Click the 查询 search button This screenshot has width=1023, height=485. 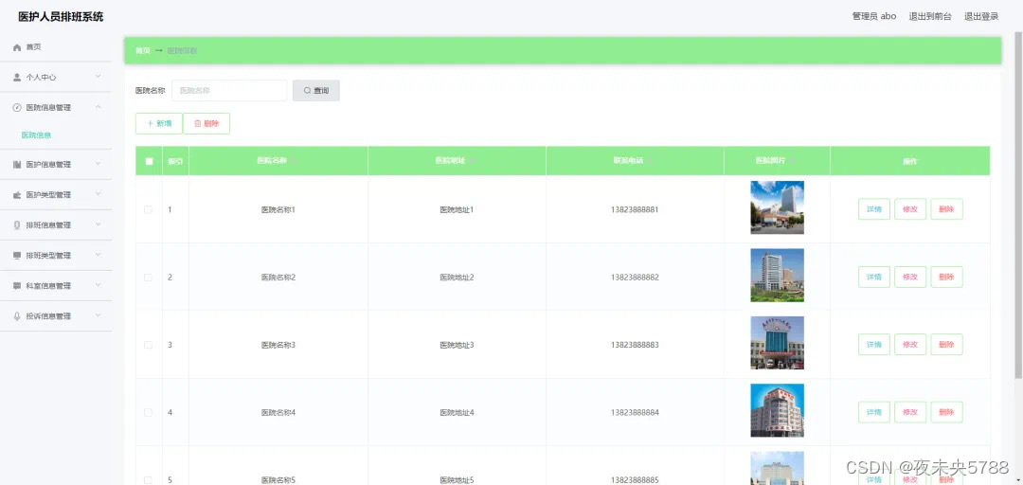[x=315, y=91]
